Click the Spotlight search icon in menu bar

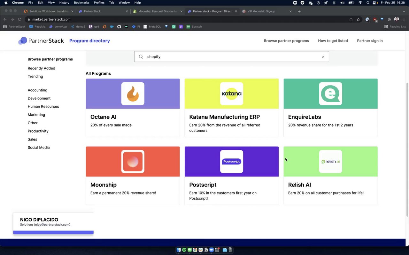pyautogui.click(x=368, y=3)
